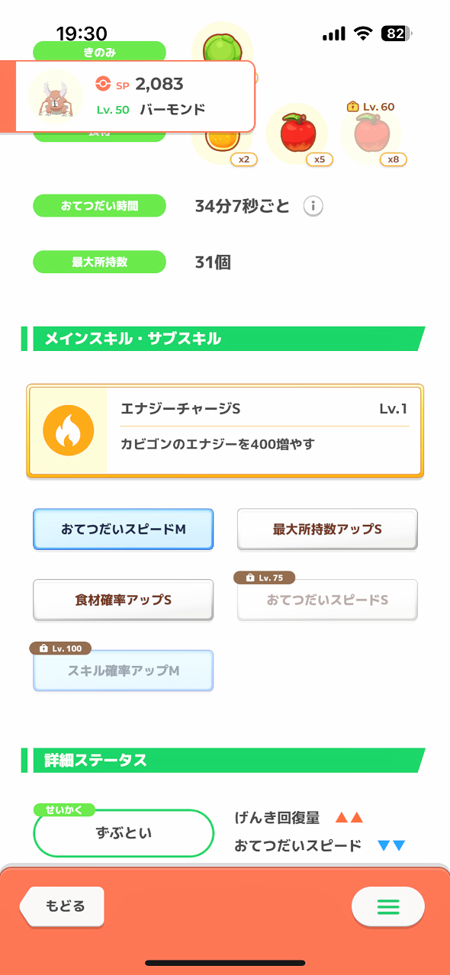Select 最大所持数アップS sub skill

tap(327, 529)
